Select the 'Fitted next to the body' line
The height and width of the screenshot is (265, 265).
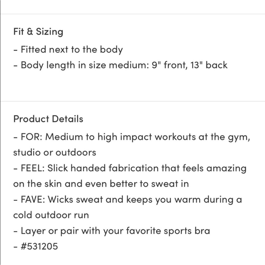pos(72,49)
